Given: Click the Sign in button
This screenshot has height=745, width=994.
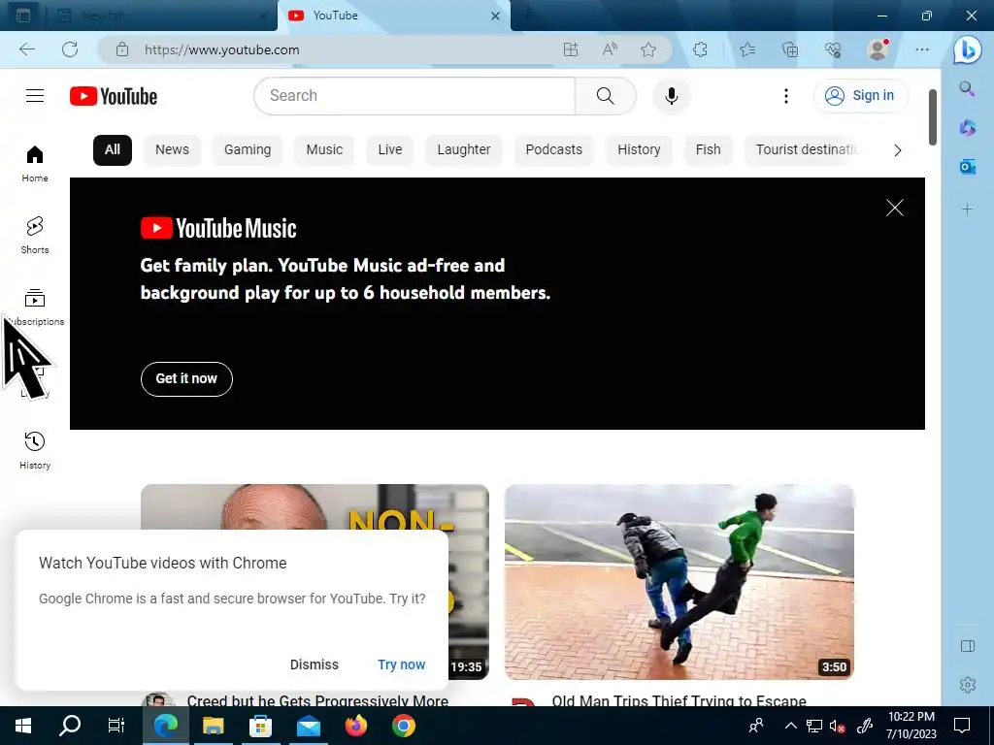Looking at the screenshot, I should [x=860, y=96].
